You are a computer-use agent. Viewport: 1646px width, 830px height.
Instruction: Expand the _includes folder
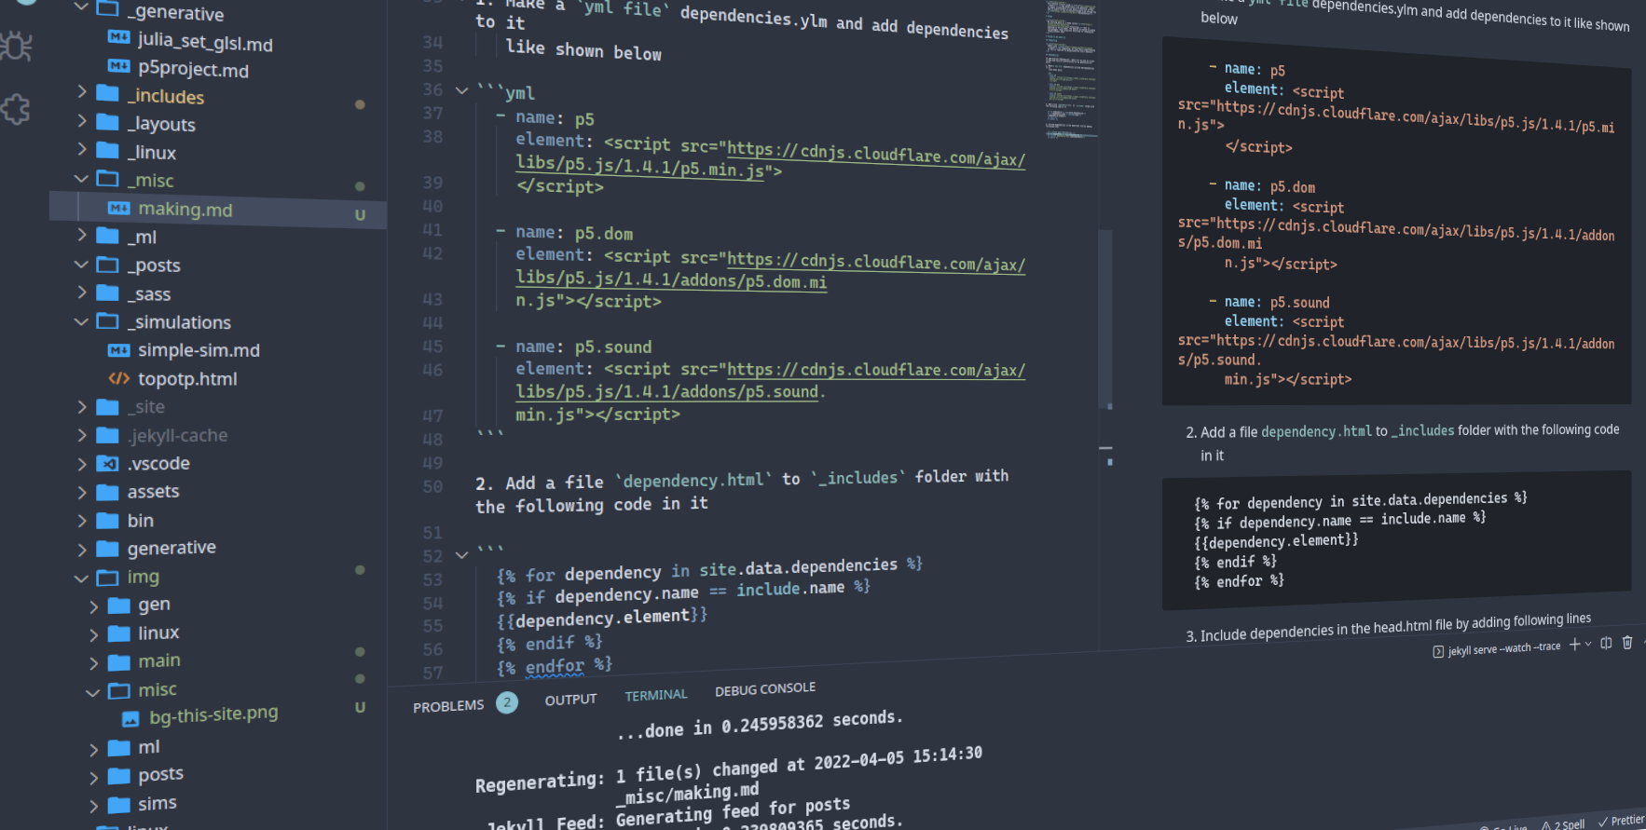pyautogui.click(x=82, y=92)
